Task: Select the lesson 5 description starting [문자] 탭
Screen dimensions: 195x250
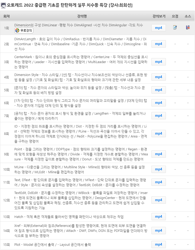Action: click(80, 90)
